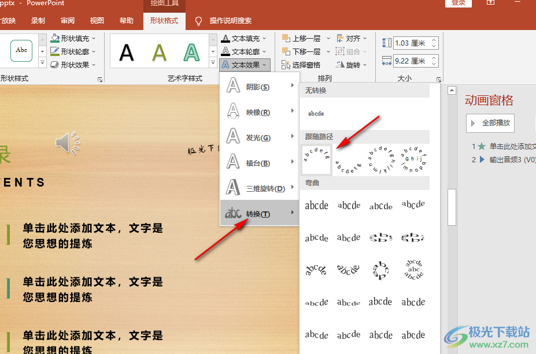
Task: Expand the 下移一层 dropdown arrow
Action: 328,51
